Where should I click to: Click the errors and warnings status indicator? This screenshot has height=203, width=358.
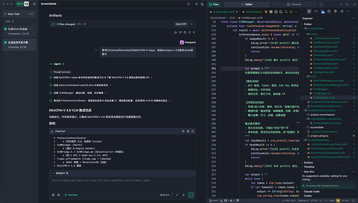pyautogui.click(x=229, y=200)
